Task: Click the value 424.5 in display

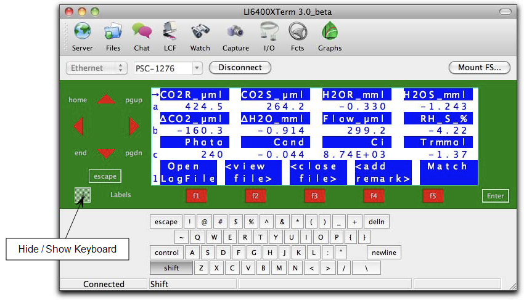Action: [x=204, y=107]
